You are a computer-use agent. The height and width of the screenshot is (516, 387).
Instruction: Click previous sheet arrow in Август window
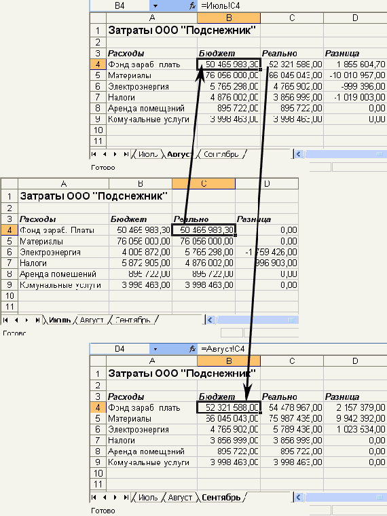tap(105, 154)
